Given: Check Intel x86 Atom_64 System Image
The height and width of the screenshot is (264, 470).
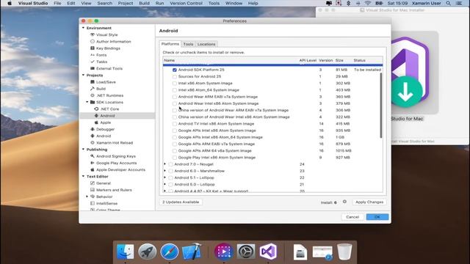Looking at the screenshot, I should (175, 90).
